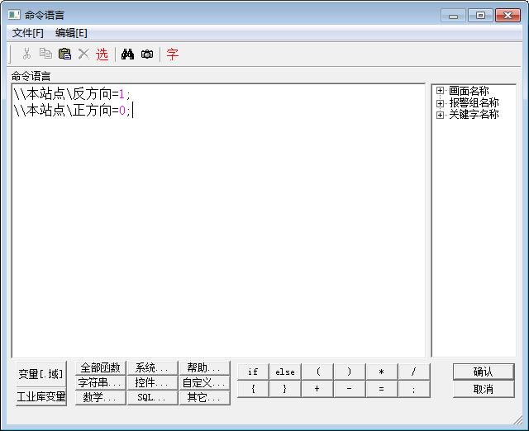Open the 字符串... functions
This screenshot has width=529, height=431.
[100, 382]
